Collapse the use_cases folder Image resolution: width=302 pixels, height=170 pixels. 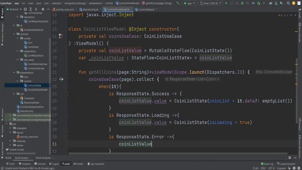coord(17,59)
